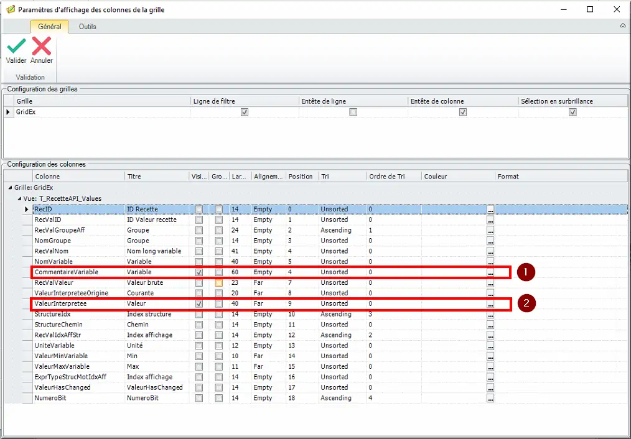This screenshot has height=439, width=631.
Task: Enable Entête de ligne for GridEx
Action: pos(353,112)
